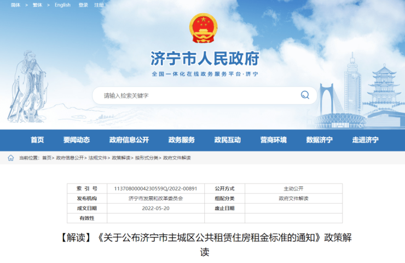The width and height of the screenshot is (405, 263).
Task: Click 法规文件 in breadcrumb trail
Action: [98, 158]
